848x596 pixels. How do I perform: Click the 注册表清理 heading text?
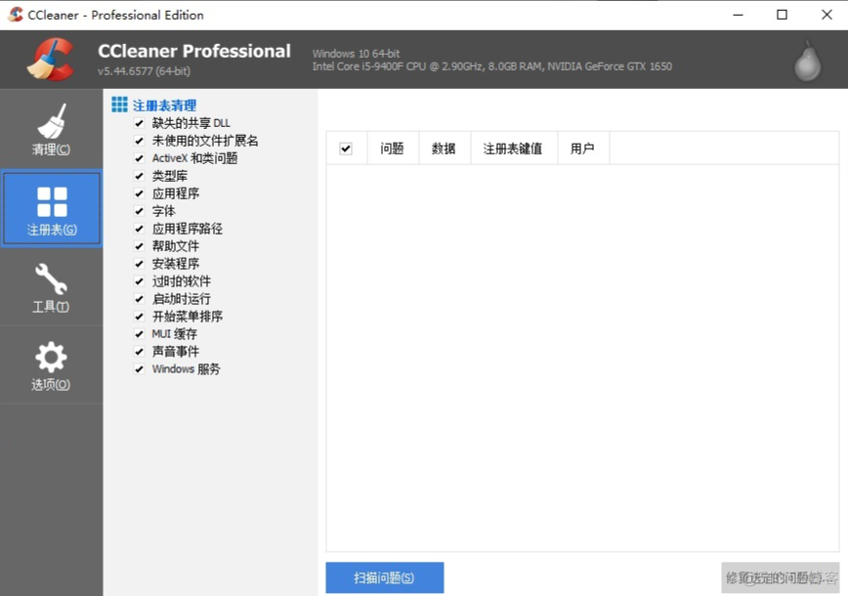pyautogui.click(x=165, y=106)
